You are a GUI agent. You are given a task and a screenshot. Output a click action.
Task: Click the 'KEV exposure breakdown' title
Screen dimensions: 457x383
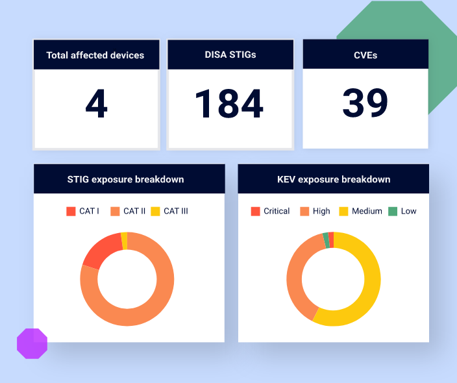coord(334,179)
